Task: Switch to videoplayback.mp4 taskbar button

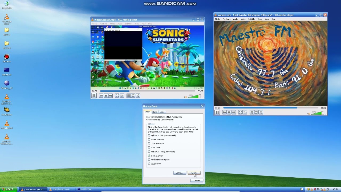Action: click(x=61, y=189)
